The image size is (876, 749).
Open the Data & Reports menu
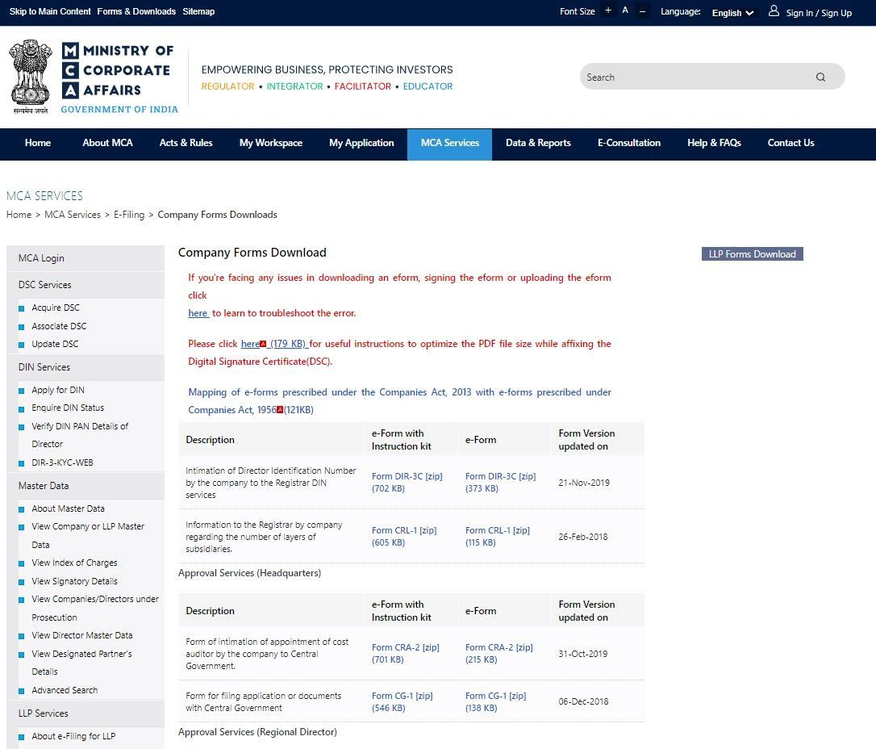(x=538, y=143)
